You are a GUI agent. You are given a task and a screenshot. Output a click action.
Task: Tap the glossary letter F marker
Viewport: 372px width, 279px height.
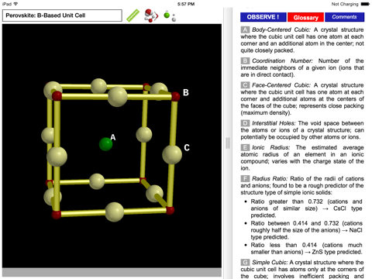tap(245, 178)
